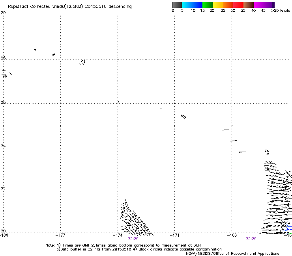Image resolution: width=292 pixels, height=256 pixels.
Task: Click the latitude label 24
Action: pos(3,146)
